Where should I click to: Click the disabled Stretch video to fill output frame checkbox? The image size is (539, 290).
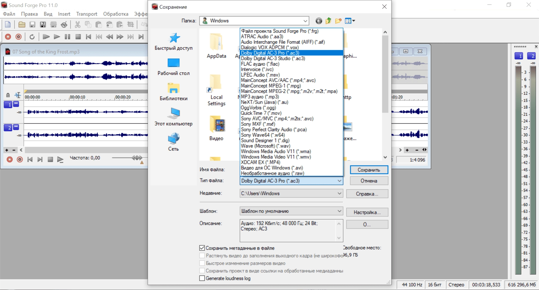tap(202, 256)
